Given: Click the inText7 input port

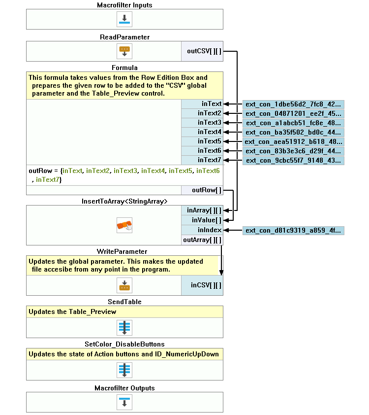Looking at the screenshot, I should click(202, 160).
